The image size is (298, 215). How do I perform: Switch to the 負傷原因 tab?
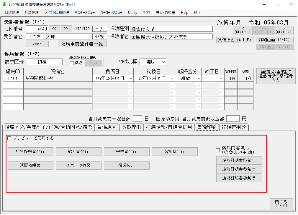tap(107, 127)
